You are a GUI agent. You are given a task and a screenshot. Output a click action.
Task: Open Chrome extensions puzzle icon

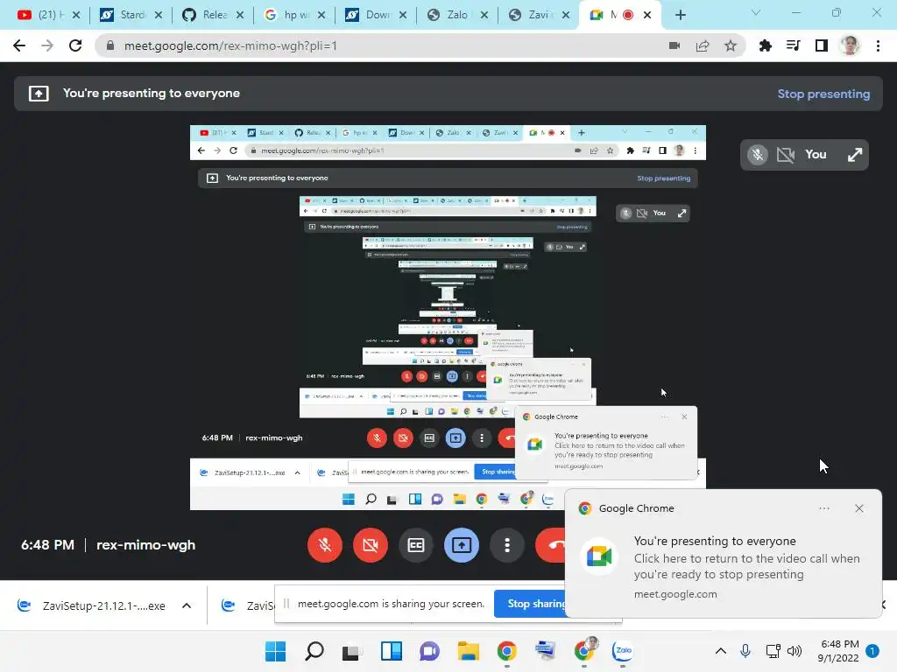(x=766, y=45)
